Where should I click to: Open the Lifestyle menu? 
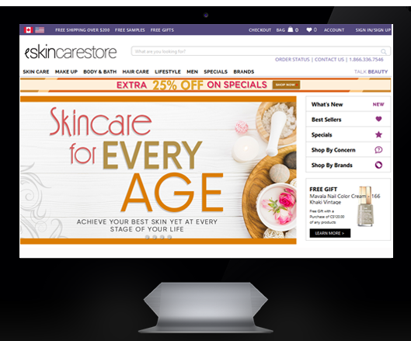[x=168, y=71]
